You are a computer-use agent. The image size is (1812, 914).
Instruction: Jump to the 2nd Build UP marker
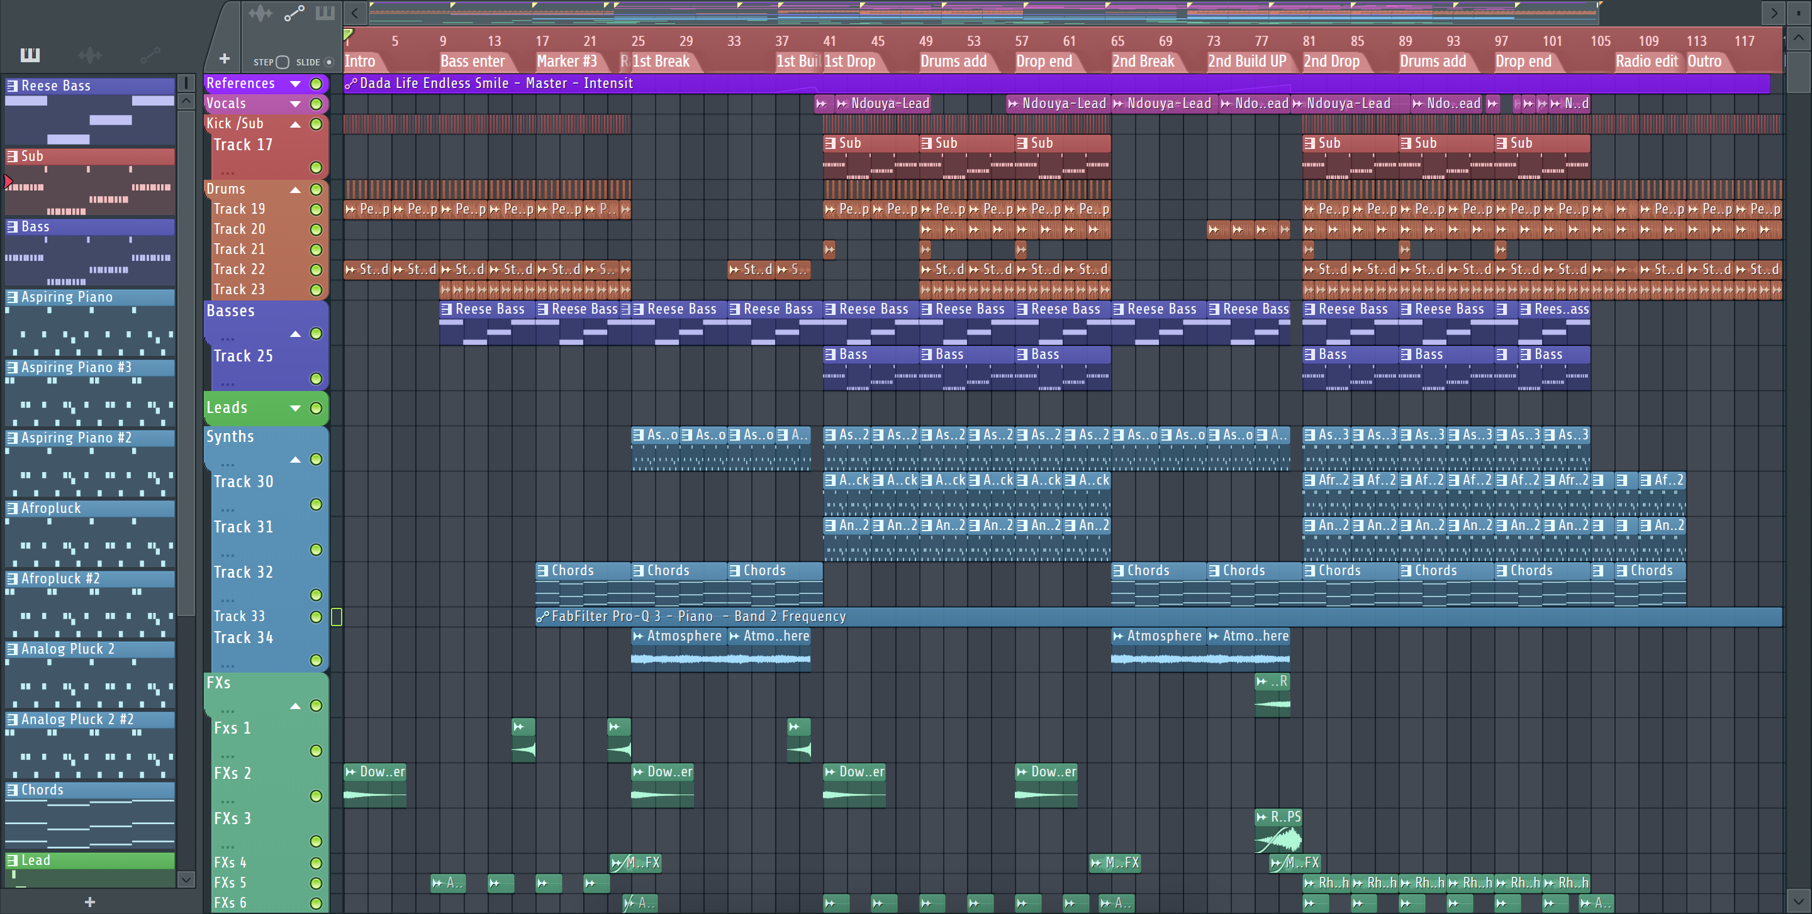[x=1248, y=61]
